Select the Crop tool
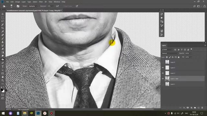 [3, 28]
